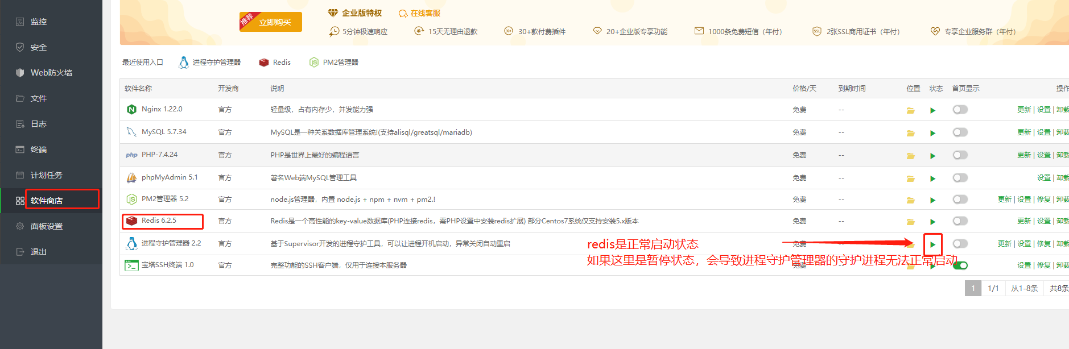Click 设置 in the phpMyAdmin row
The image size is (1069, 349).
click(x=1044, y=178)
